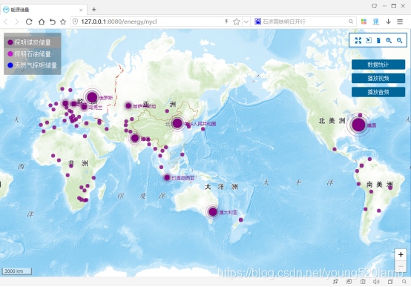This screenshot has height=287, width=411.
Task: Click the pin icon in bottom status bar
Action: 335,282
